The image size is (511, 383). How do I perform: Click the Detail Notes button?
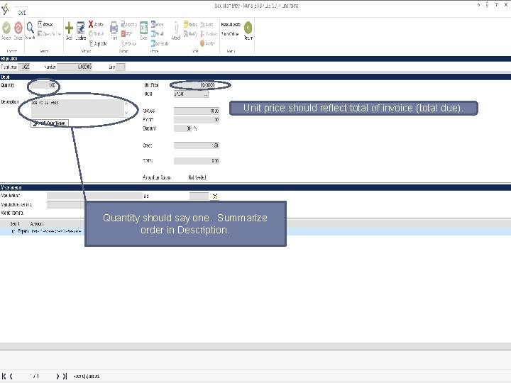point(50,123)
